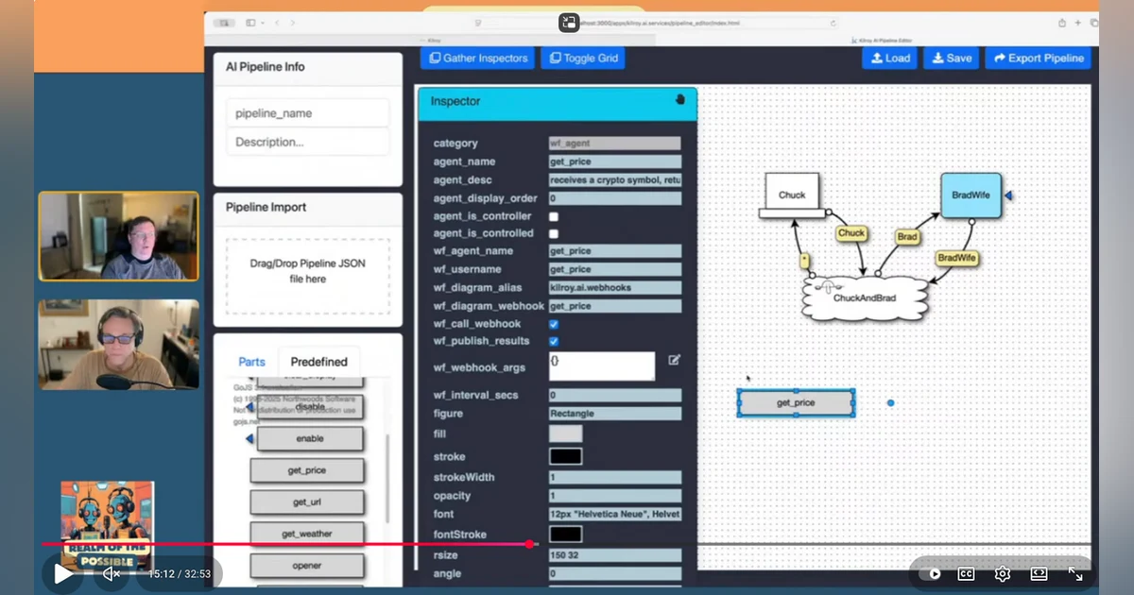Enter fullscreen with the expand arrows icon
The height and width of the screenshot is (595, 1134).
[x=1075, y=573]
